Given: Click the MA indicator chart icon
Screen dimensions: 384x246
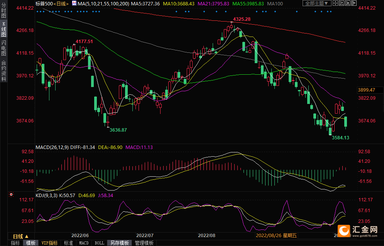Looking at the screenshot, I should point(73,3).
